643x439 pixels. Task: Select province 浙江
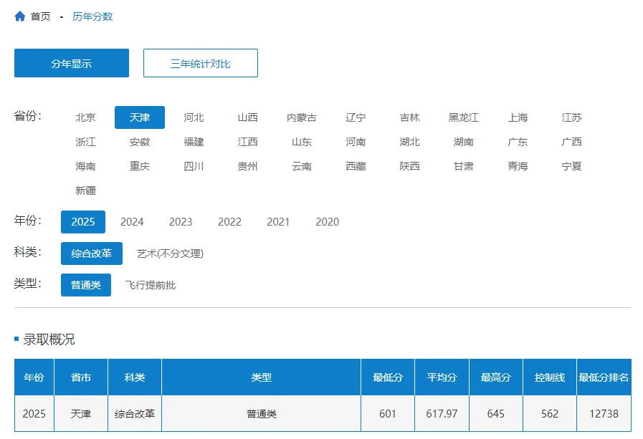(85, 142)
